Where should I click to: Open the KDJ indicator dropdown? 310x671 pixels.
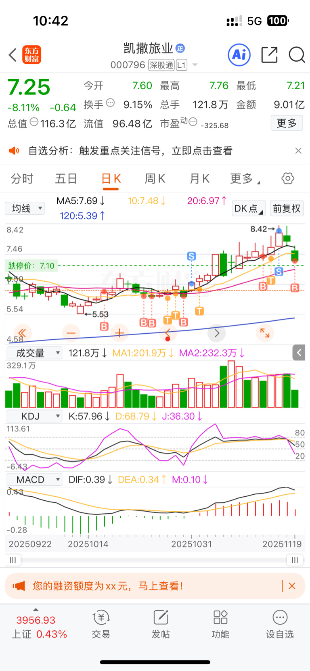pos(34,416)
